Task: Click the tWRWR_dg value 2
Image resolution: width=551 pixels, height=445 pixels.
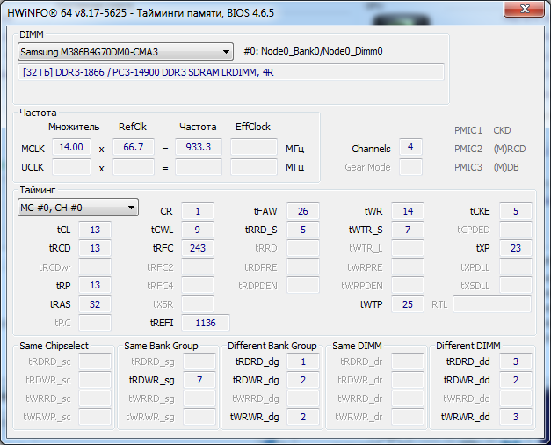Action: tap(303, 417)
